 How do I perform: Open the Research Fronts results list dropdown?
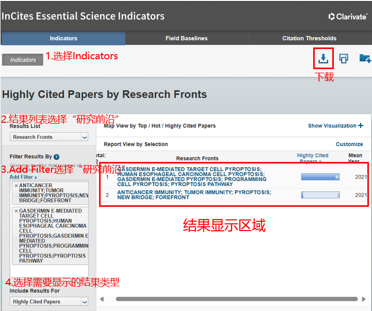(x=49, y=137)
